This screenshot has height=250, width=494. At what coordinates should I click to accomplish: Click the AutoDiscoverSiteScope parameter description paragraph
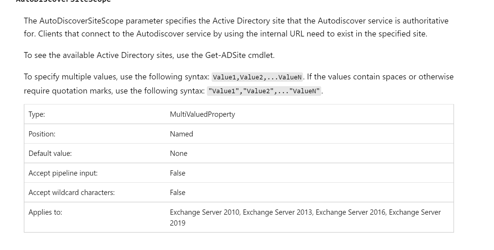point(236,27)
